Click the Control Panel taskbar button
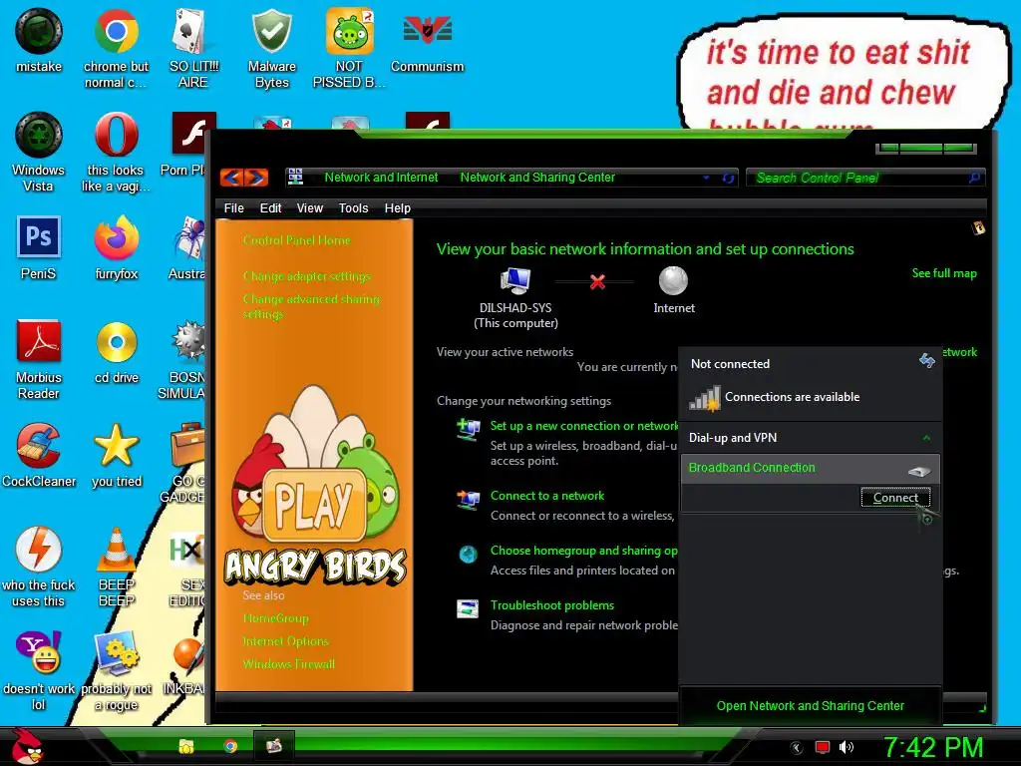Image resolution: width=1021 pixels, height=766 pixels. point(274,746)
